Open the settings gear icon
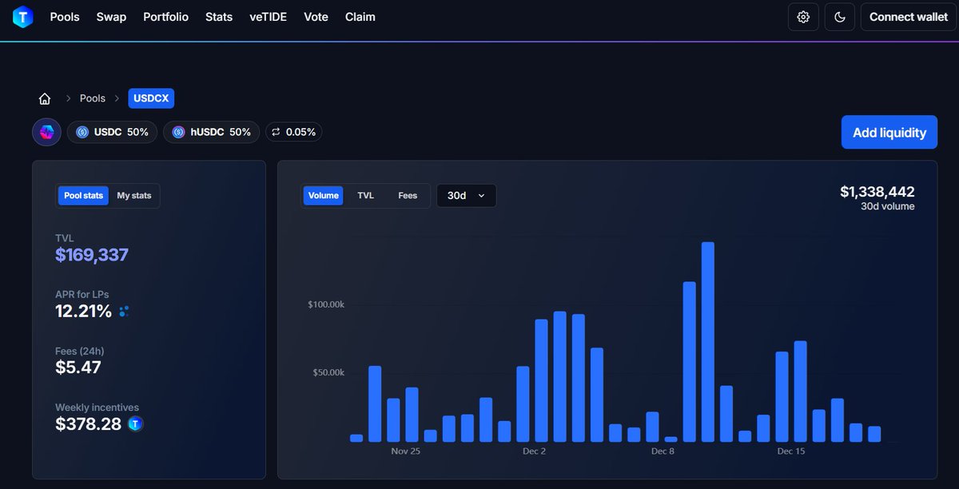Screen dimensions: 959x489 [803, 17]
